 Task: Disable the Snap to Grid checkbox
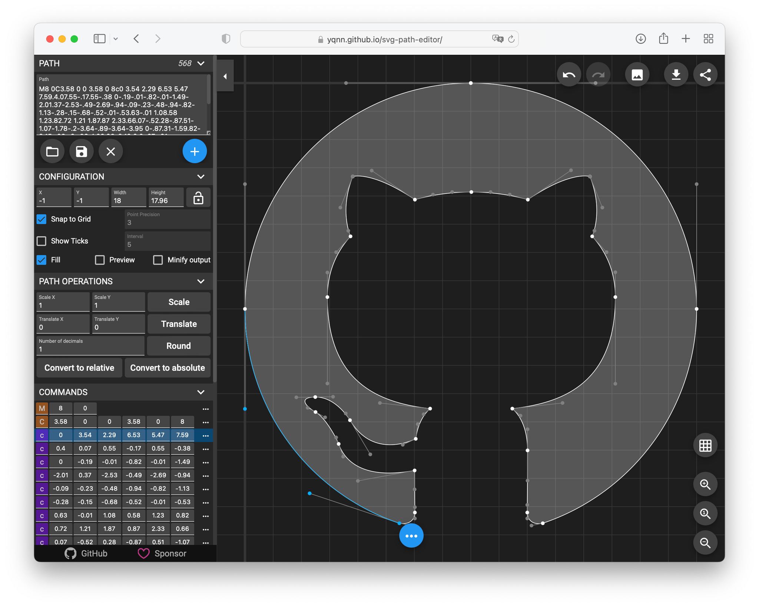tap(42, 219)
